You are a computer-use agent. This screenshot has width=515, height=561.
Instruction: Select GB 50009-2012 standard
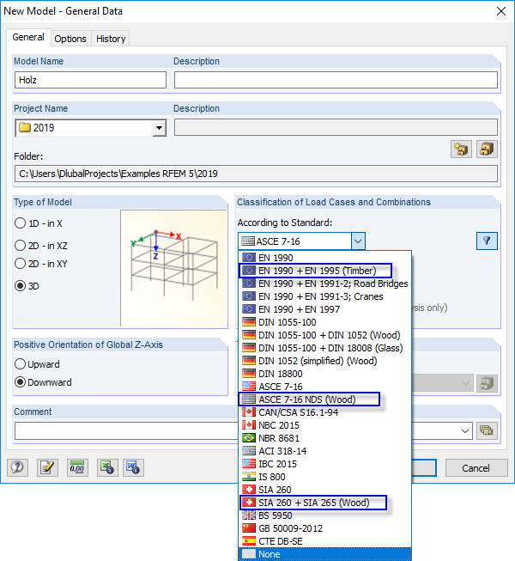(324, 528)
